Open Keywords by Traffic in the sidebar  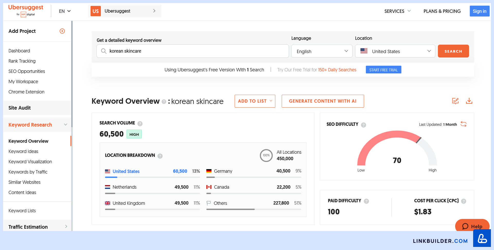pyautogui.click(x=28, y=172)
